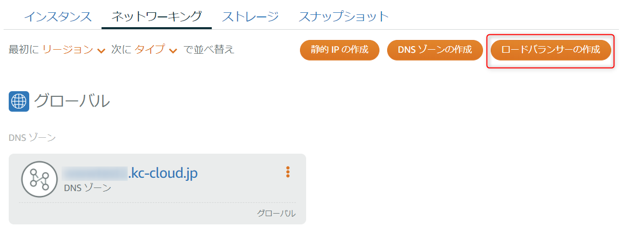Click the グローバル label in the card footer
The height and width of the screenshot is (230, 623).
click(276, 214)
